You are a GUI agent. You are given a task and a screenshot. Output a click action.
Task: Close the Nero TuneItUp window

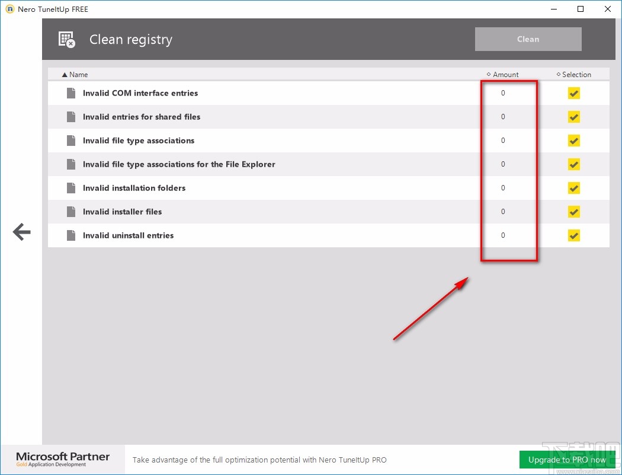[x=607, y=9]
